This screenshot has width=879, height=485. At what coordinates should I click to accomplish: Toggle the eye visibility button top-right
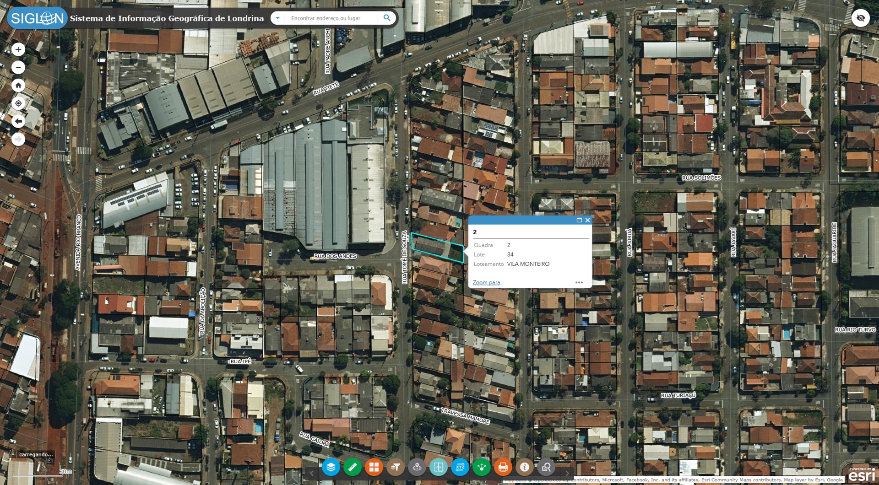[x=861, y=18]
